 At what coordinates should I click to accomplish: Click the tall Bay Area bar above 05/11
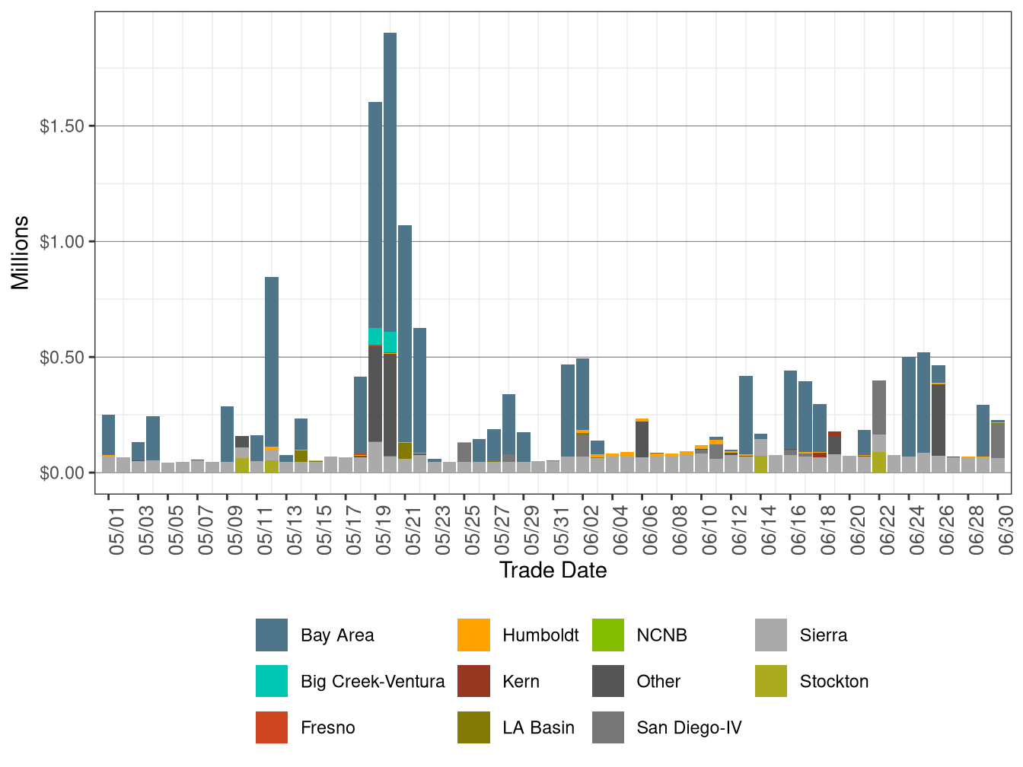click(x=272, y=361)
